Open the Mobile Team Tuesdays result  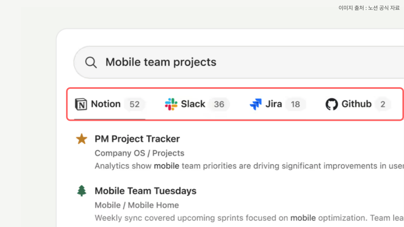tap(146, 191)
